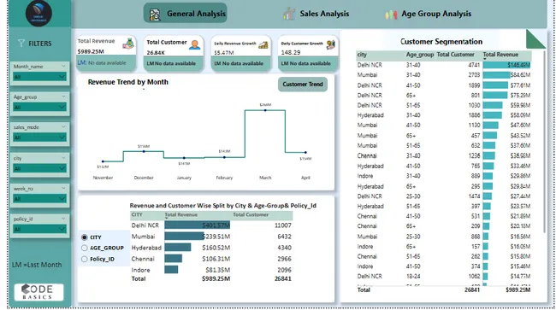Select the AGE_GROUP radio button
Image resolution: width=556 pixels, height=310 pixels.
[85, 248]
